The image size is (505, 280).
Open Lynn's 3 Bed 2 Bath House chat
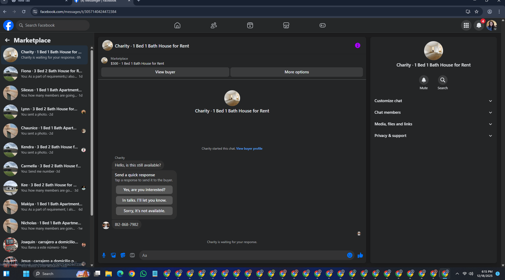(x=45, y=112)
